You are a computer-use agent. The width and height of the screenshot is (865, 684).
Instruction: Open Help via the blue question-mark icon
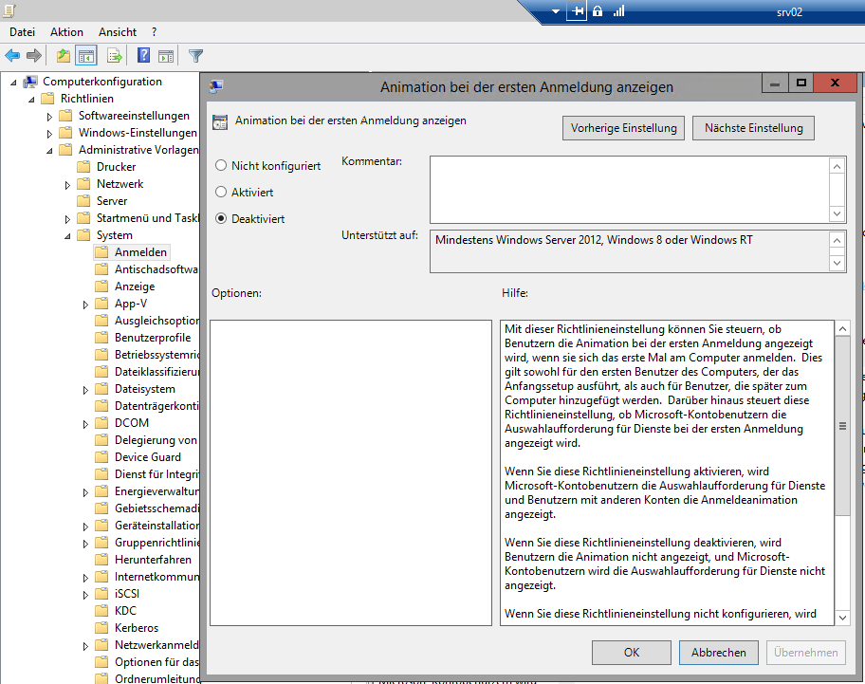pos(144,56)
